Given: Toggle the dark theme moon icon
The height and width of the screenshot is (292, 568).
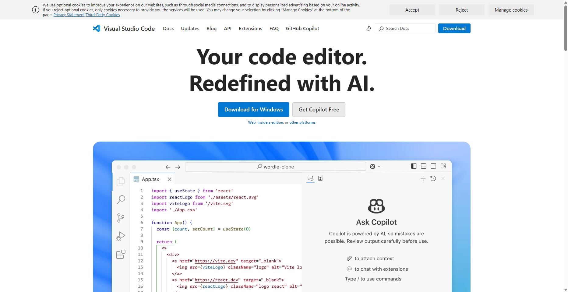Looking at the screenshot, I should coord(369,28).
